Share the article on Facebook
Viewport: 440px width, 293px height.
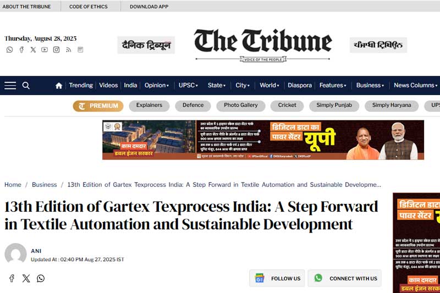[12, 278]
